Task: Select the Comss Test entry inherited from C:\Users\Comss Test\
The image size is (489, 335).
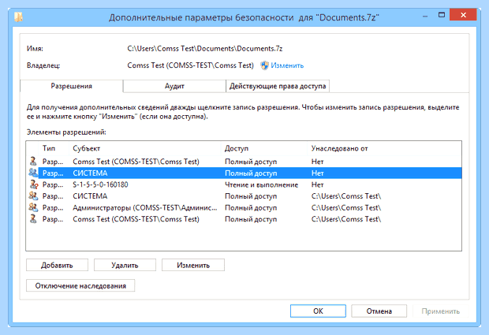Action: tap(244, 219)
